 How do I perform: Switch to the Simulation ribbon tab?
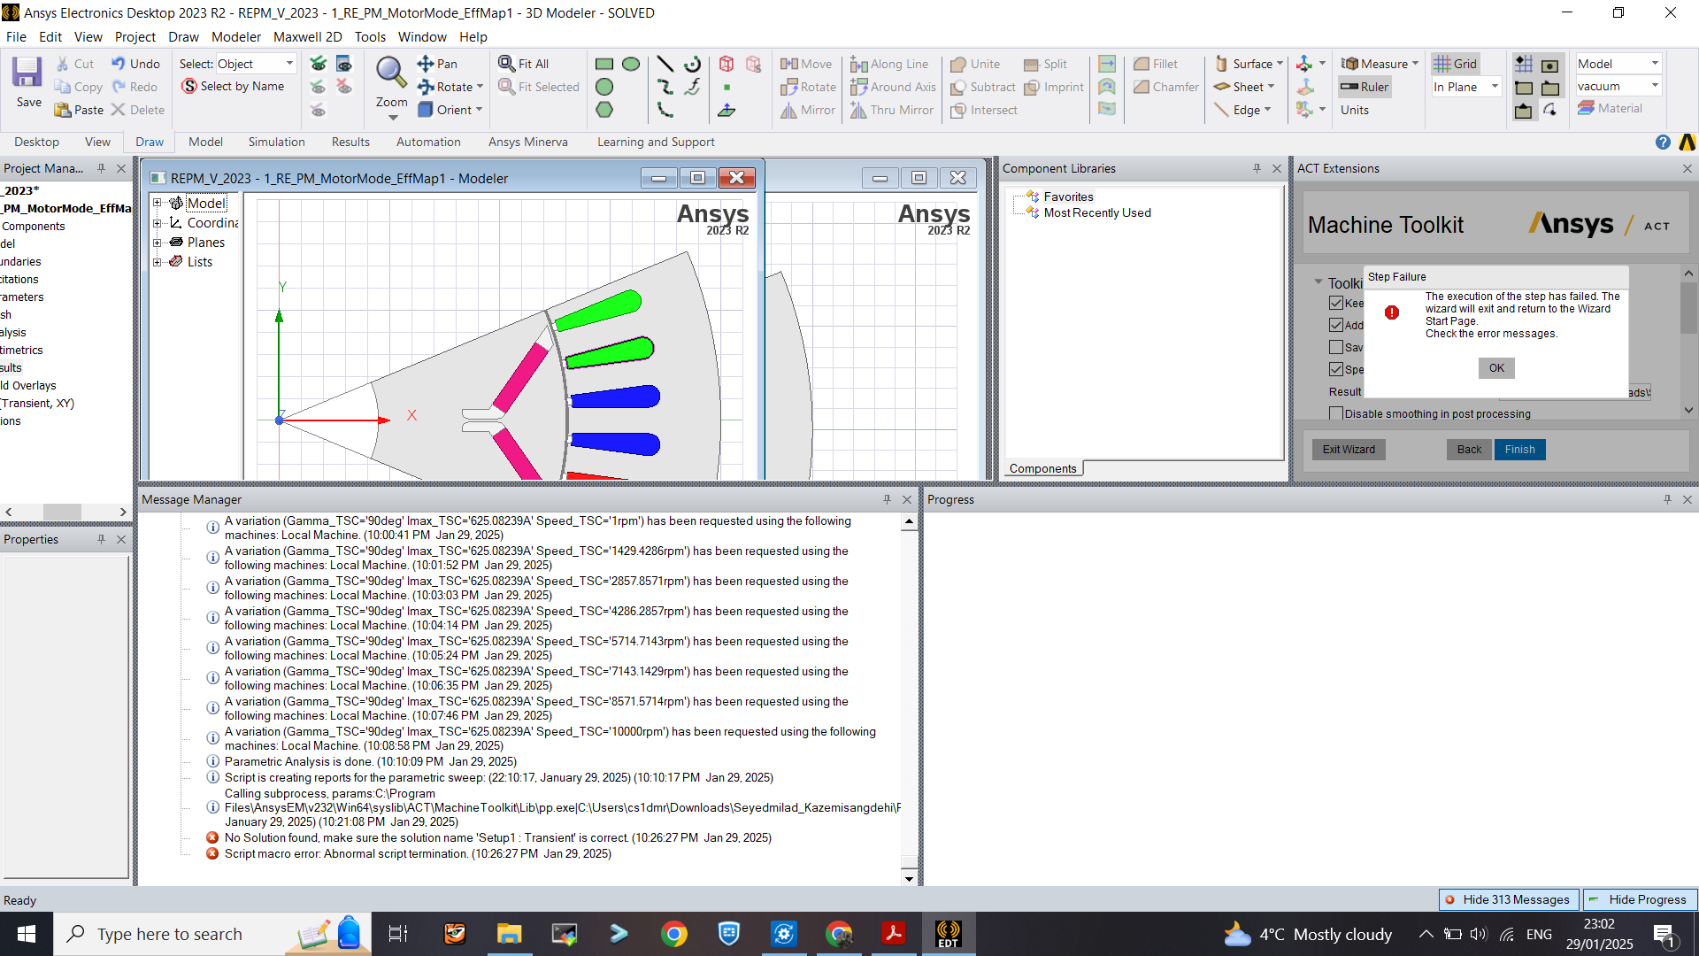pos(276,142)
